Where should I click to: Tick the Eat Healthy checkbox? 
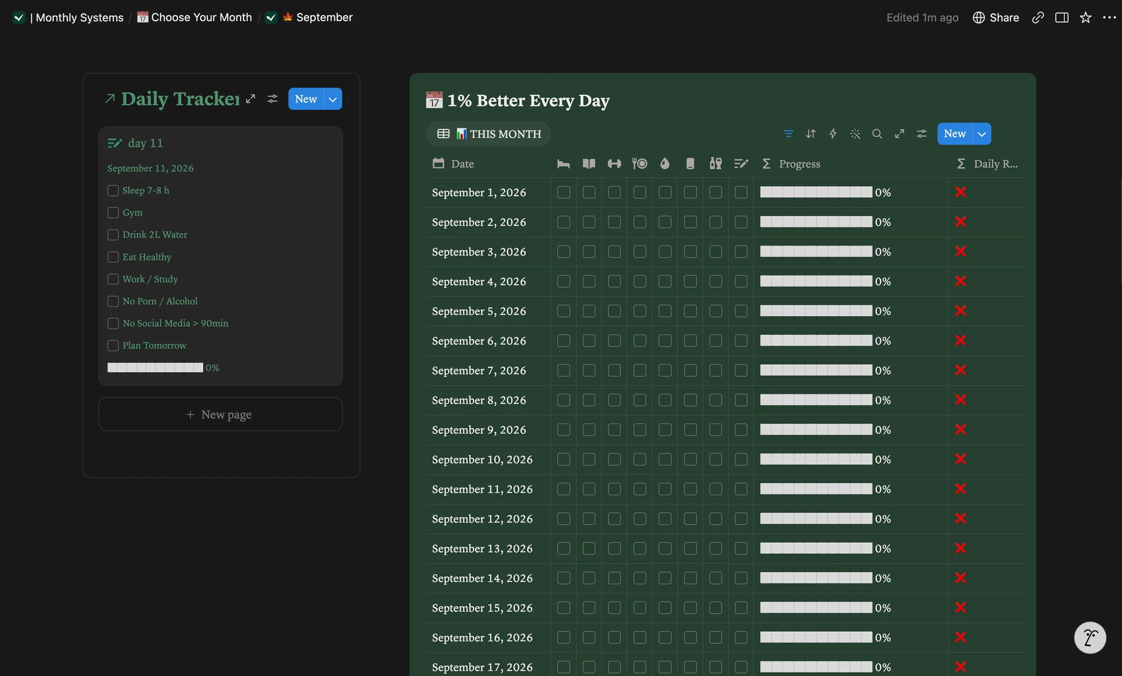click(113, 257)
